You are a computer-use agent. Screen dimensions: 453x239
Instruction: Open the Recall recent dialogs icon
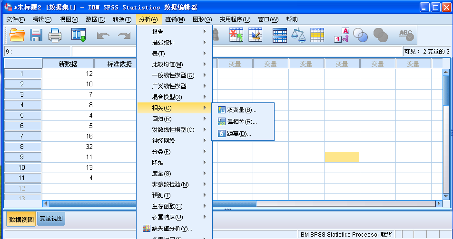point(79,35)
